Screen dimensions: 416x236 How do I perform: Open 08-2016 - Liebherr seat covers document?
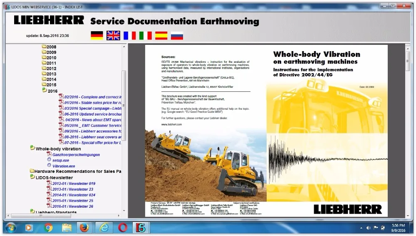(93, 137)
